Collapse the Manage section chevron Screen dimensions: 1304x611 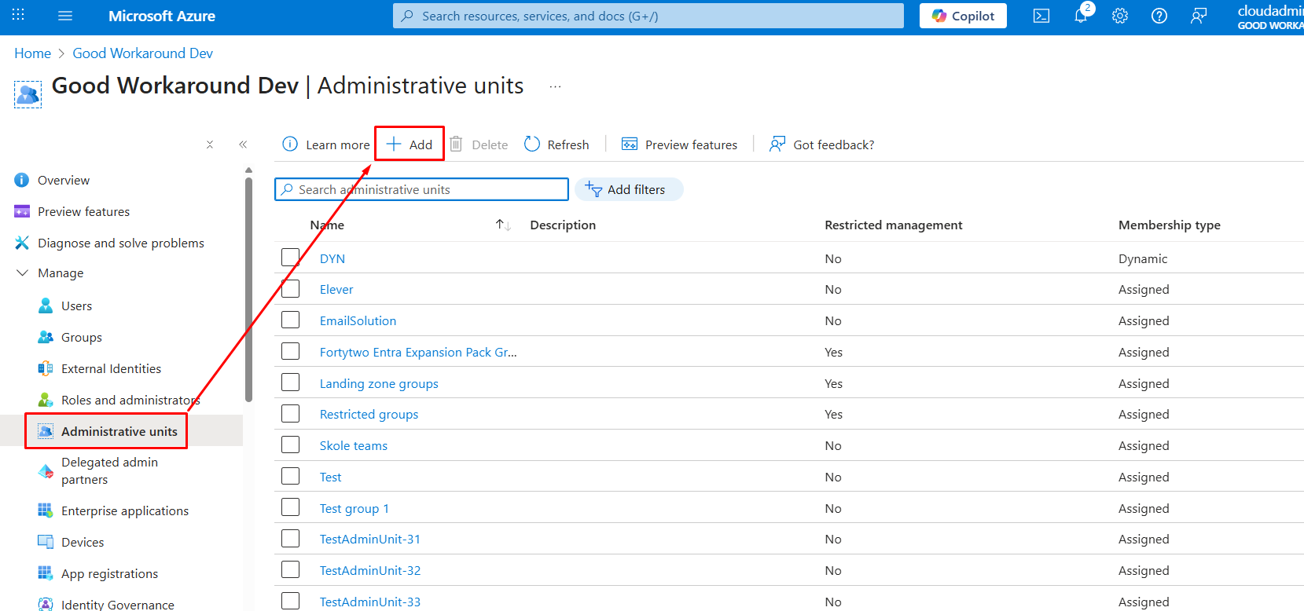pos(22,273)
